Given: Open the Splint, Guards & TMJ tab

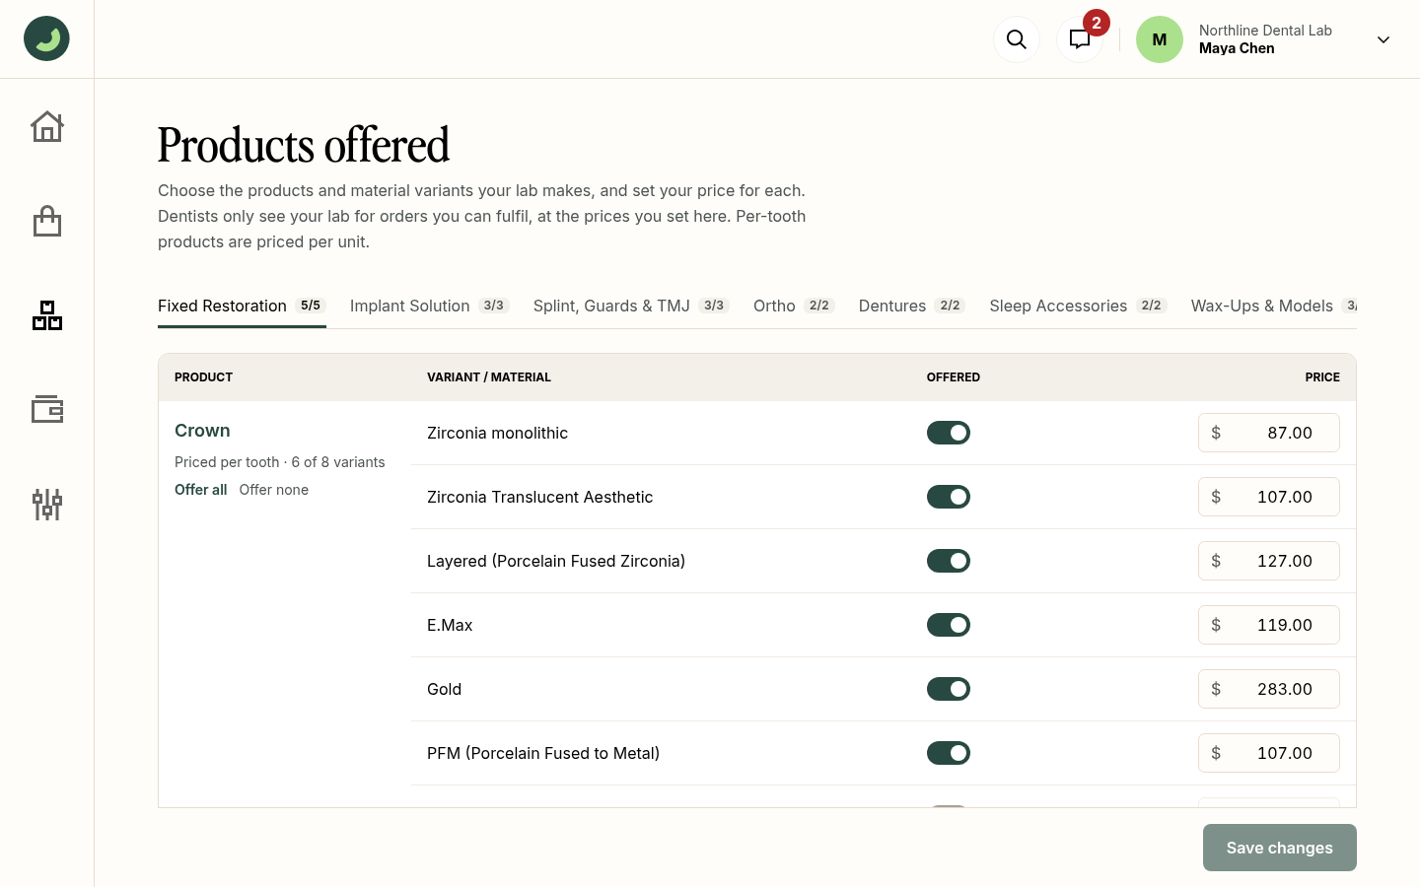Looking at the screenshot, I should (x=631, y=306).
